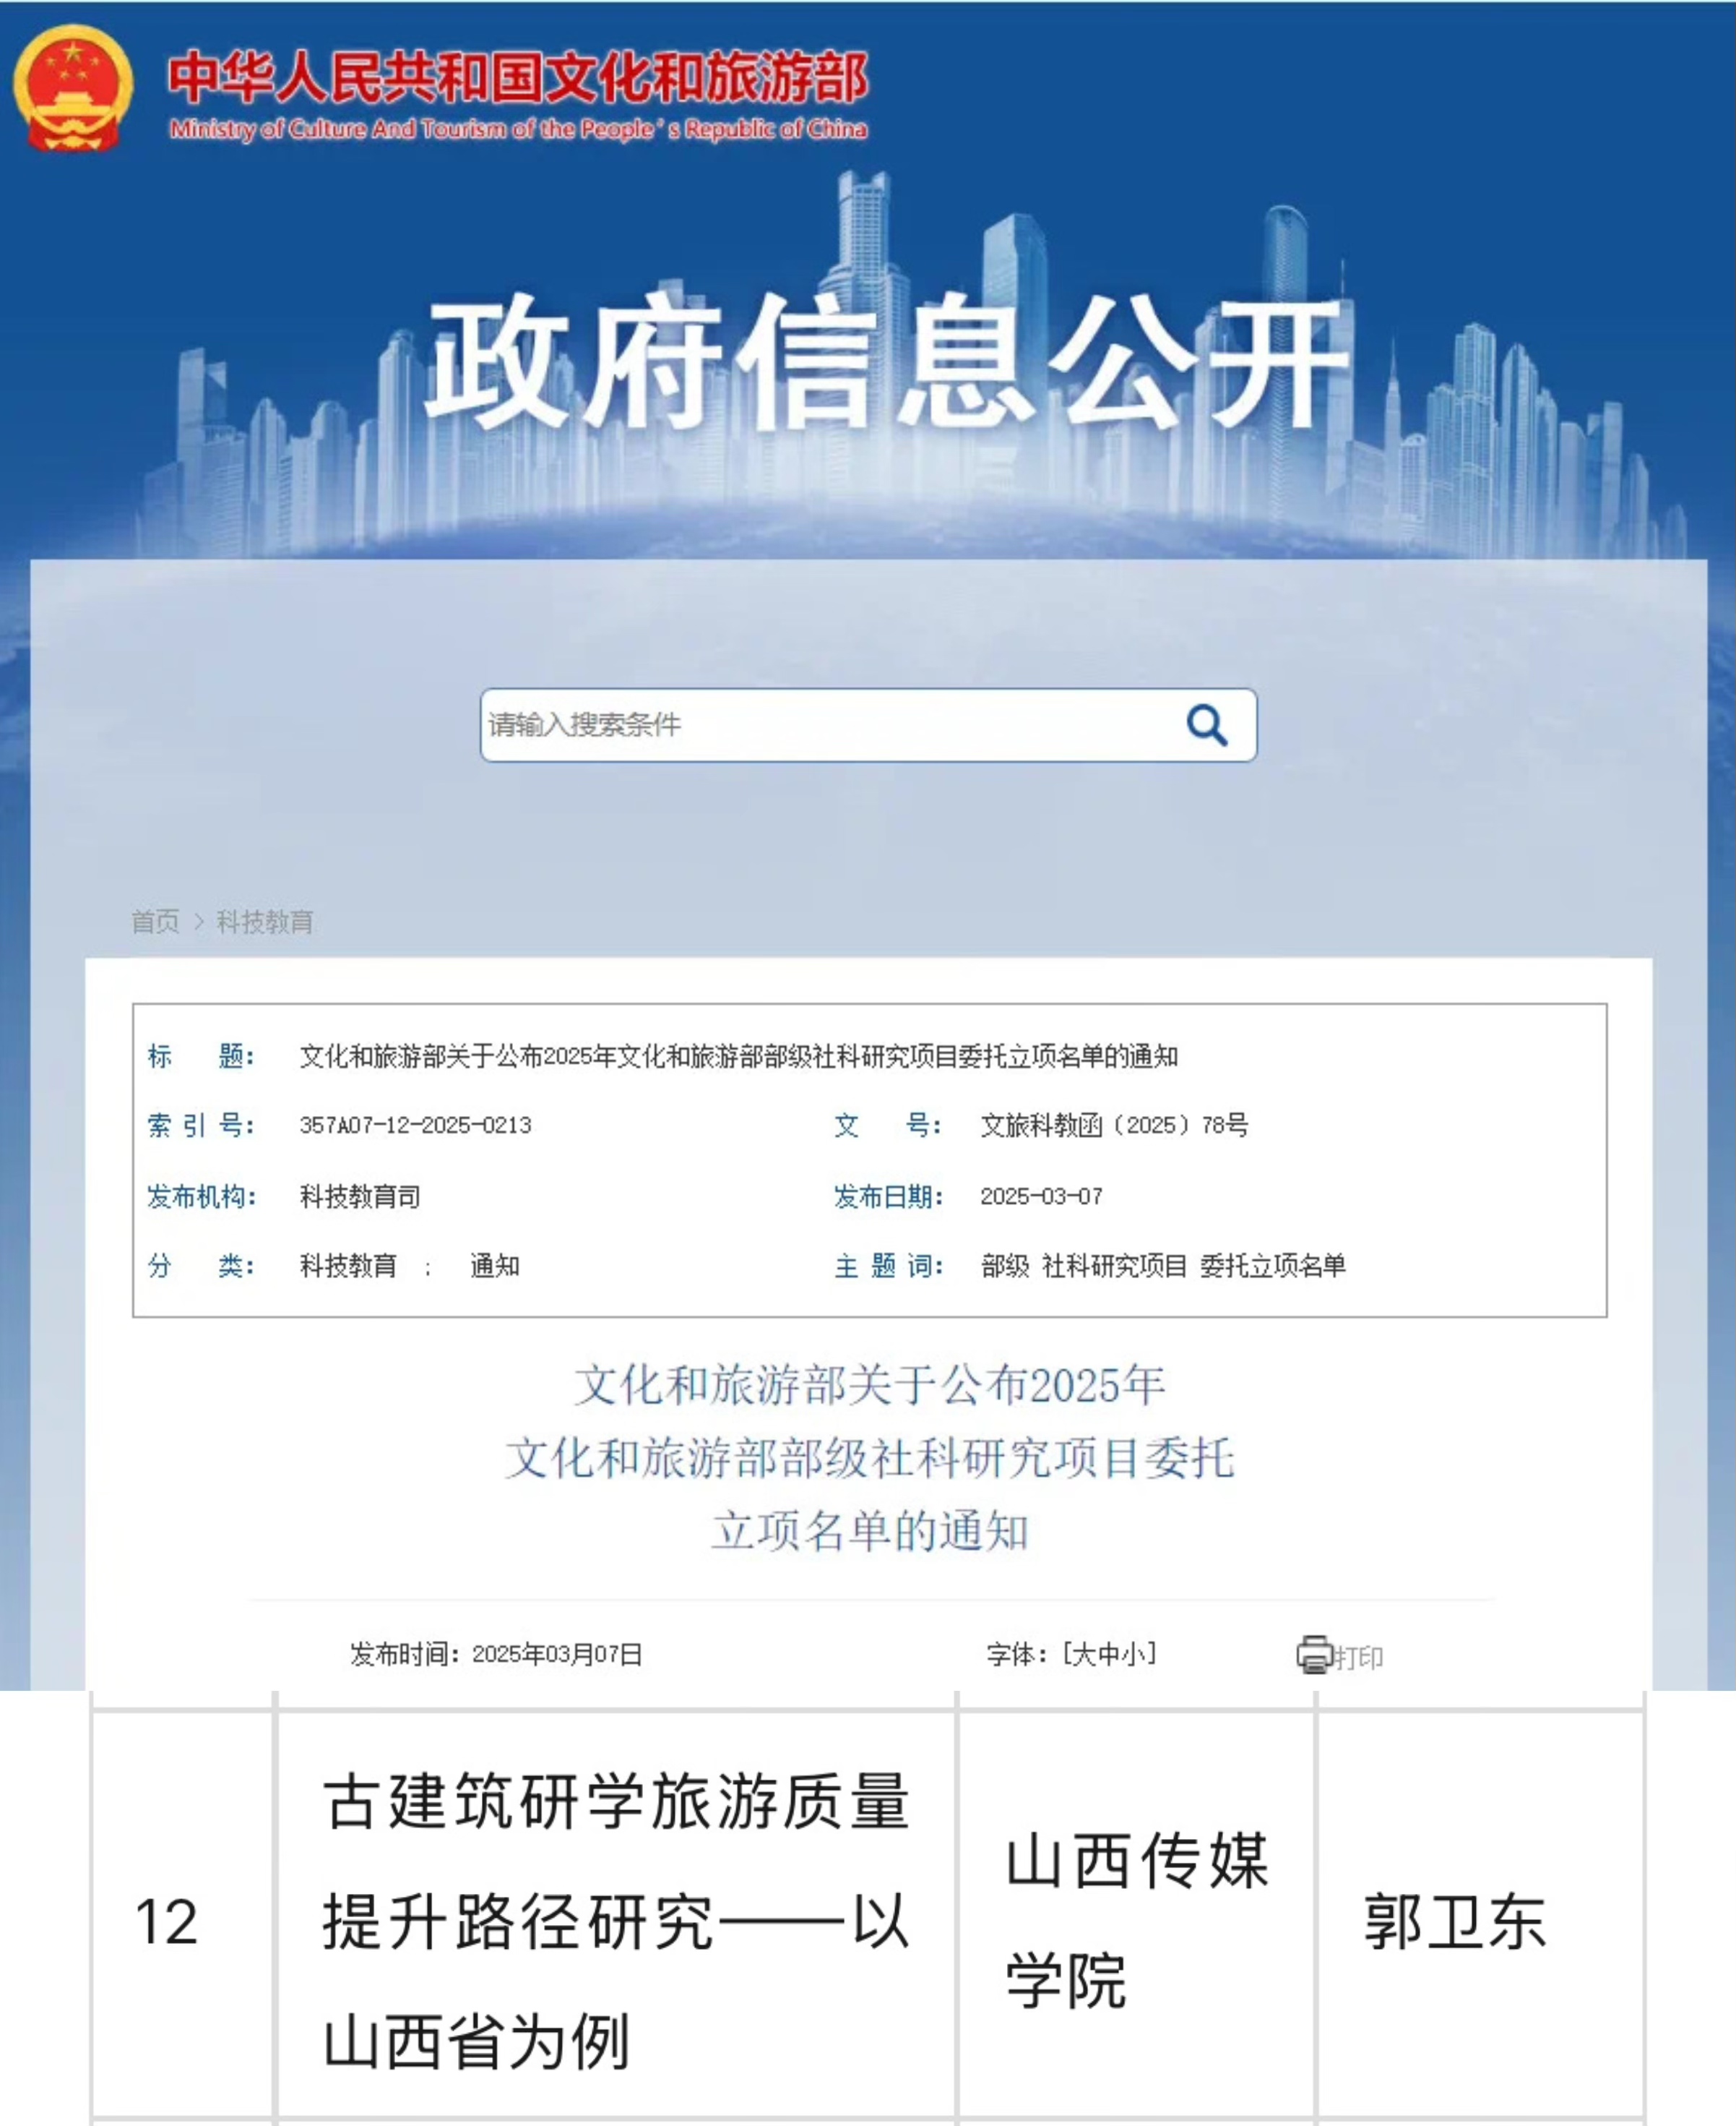Screen dimensions: 1736x2126
Task: Open the 科技教育 breadcrumb link
Action: 265,922
